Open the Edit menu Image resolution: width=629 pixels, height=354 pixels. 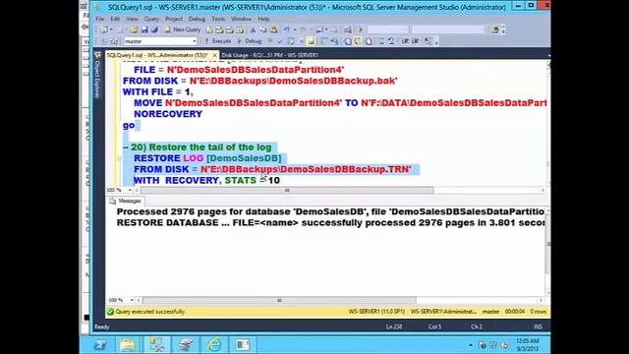pos(115,19)
